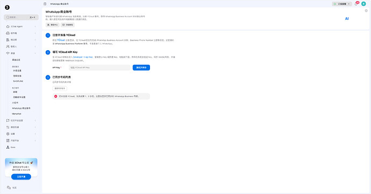Expand the settings section chevron in sidebar
Image resolution: width=371 pixels, height=194 pixels.
pyautogui.click(x=35, y=134)
